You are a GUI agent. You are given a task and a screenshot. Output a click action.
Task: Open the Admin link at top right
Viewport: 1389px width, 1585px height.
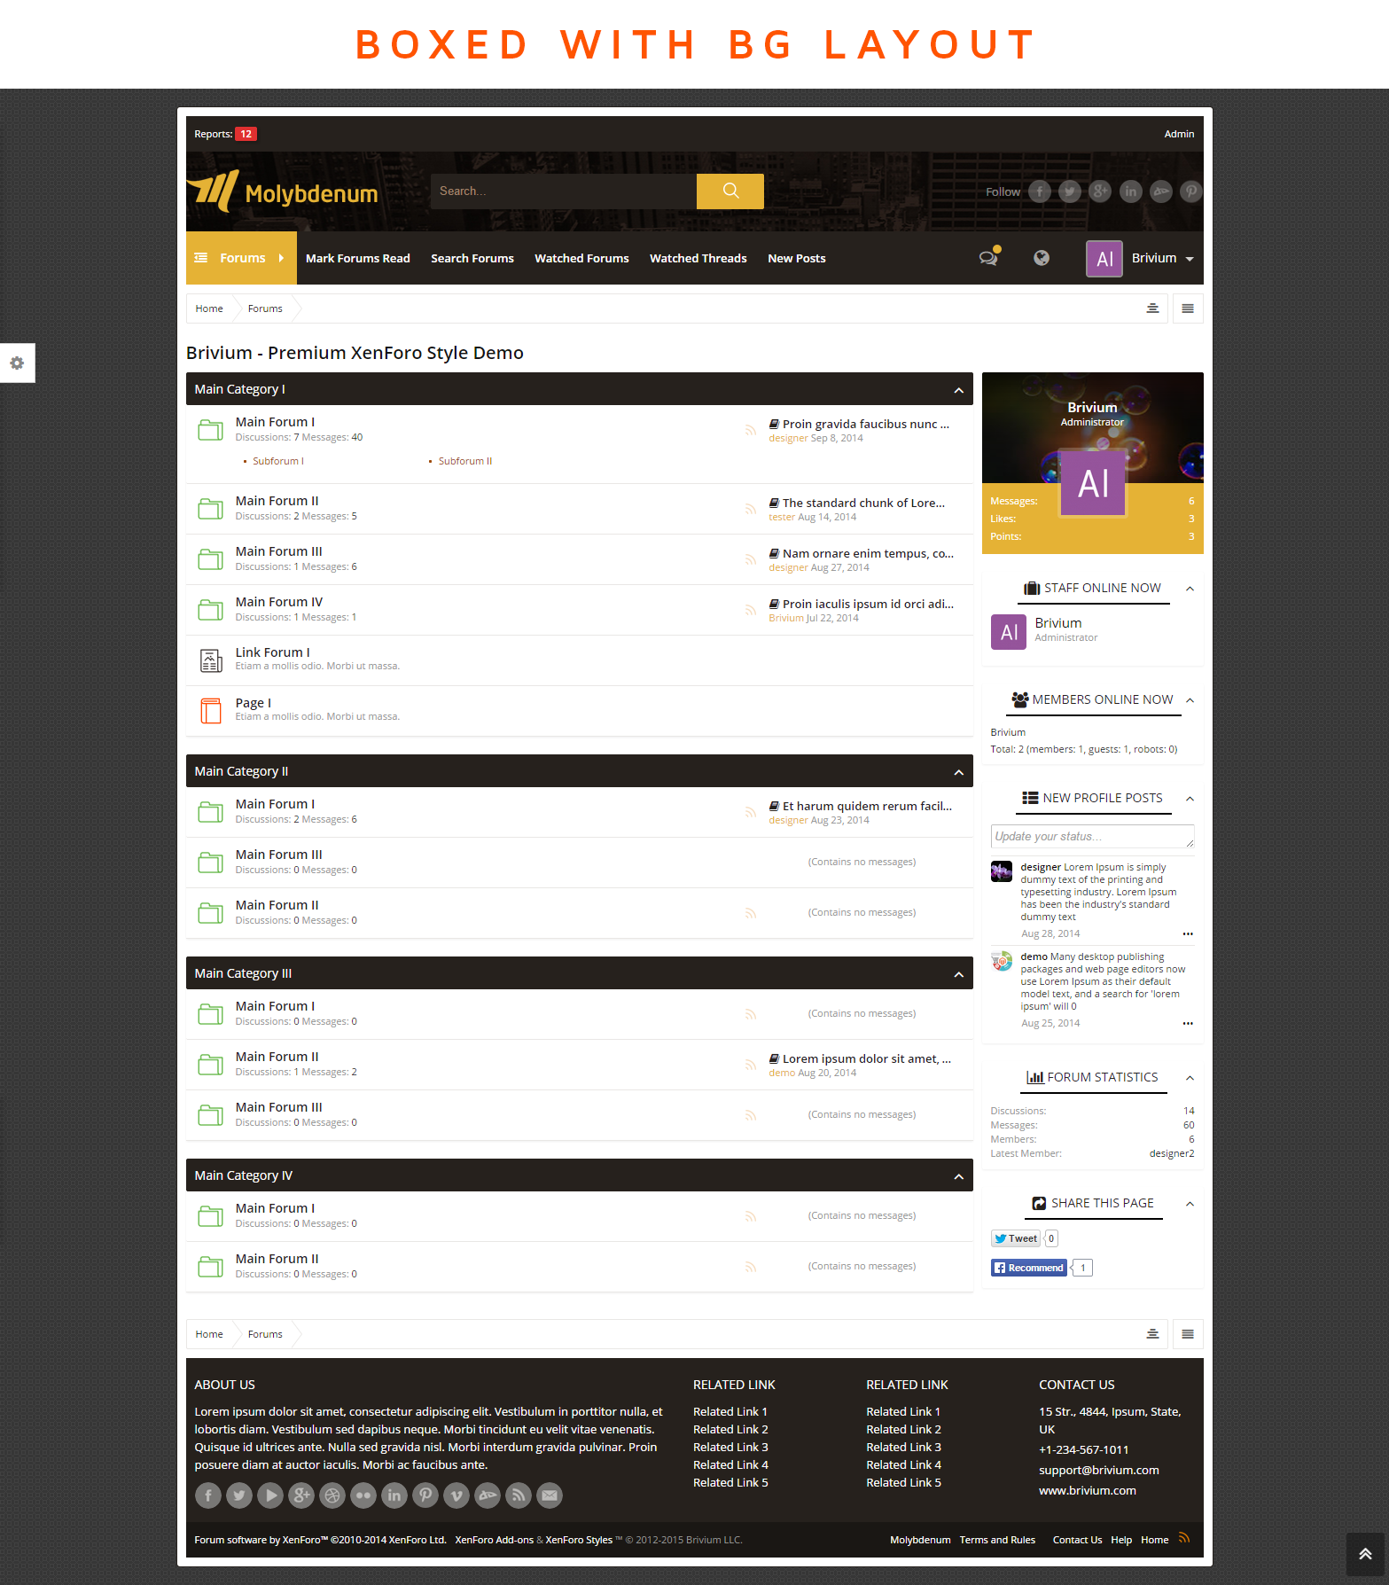1179,134
